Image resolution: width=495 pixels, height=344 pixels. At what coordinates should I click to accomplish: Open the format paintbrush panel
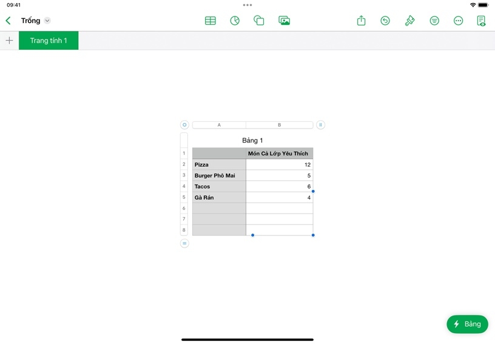tap(410, 21)
